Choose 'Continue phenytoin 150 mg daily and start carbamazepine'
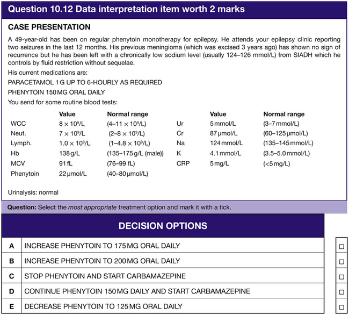The width and height of the screenshot is (349, 315). tap(137, 291)
